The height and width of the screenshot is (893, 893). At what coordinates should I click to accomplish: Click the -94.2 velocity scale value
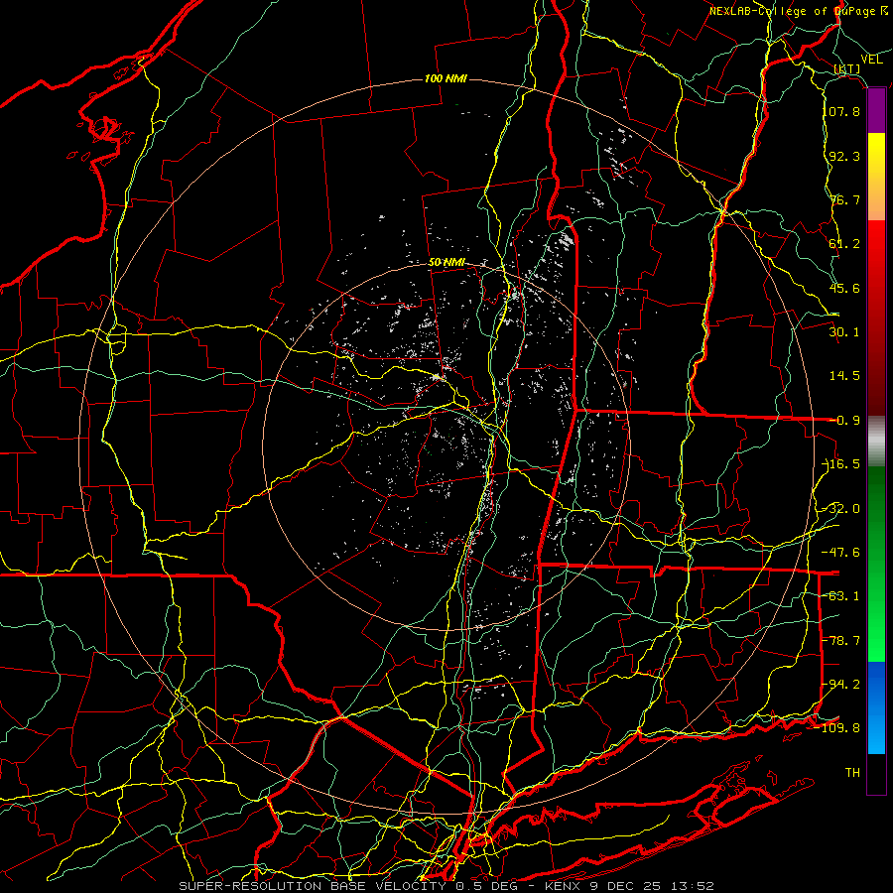[841, 685]
